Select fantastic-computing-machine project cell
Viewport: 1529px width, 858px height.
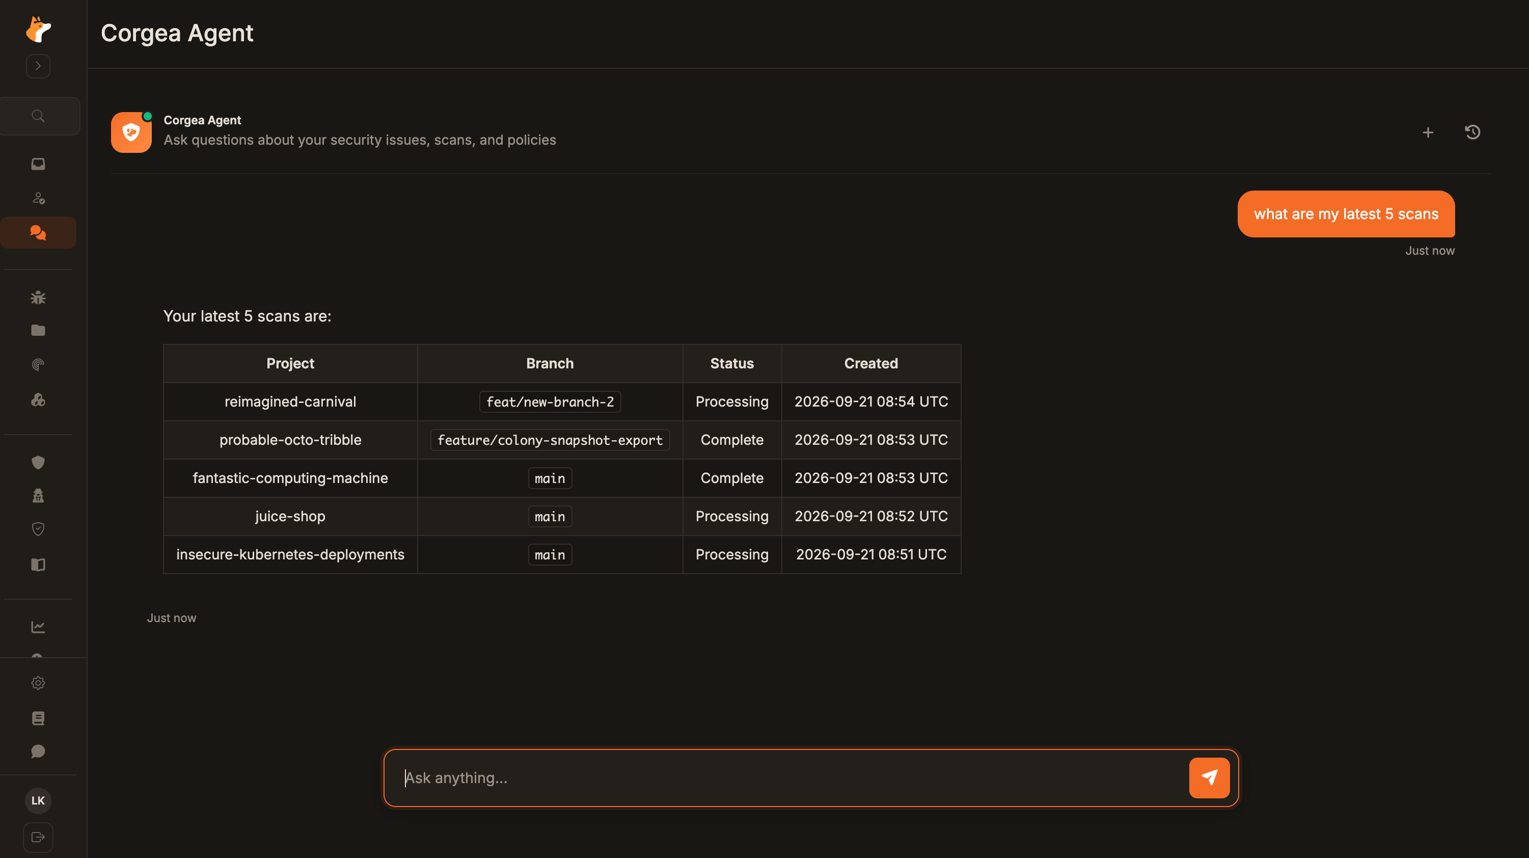point(290,478)
